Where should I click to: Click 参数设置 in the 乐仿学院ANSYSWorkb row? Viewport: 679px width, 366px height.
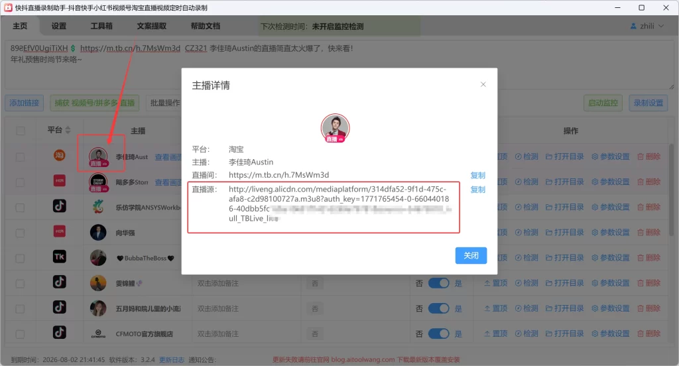pyautogui.click(x=611, y=207)
